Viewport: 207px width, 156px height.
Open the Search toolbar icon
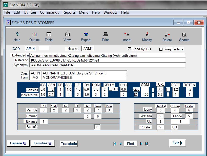[184, 34]
